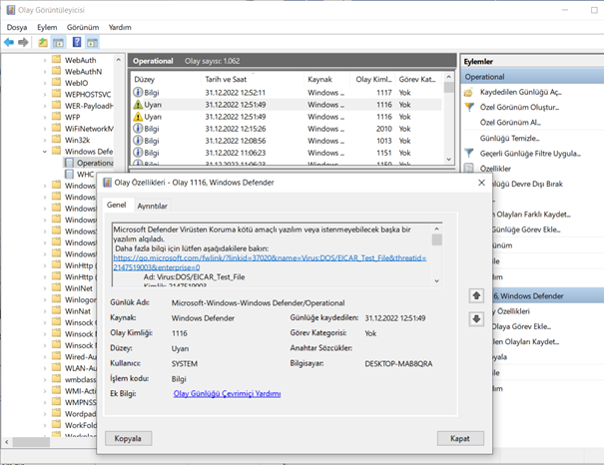
Task: Select the WMI-Activity tree item
Action: 80,391
